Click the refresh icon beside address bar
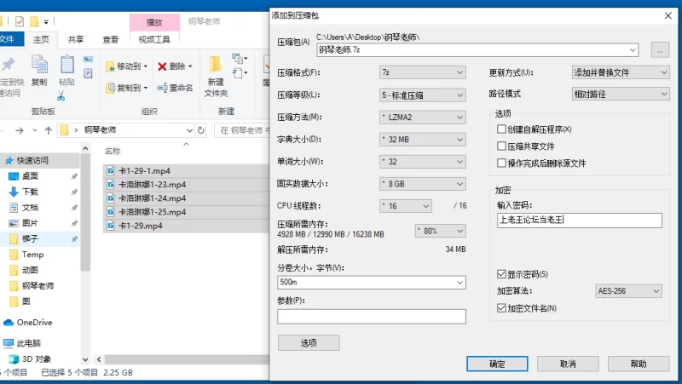The width and height of the screenshot is (682, 384). point(200,130)
